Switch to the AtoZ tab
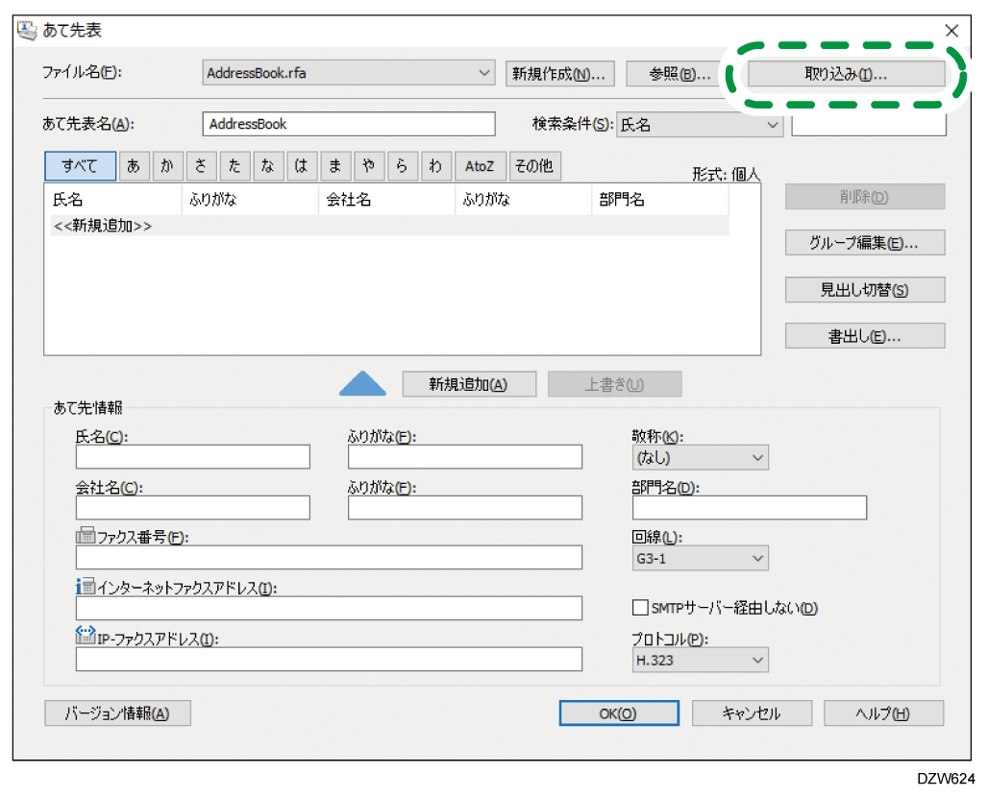988x797 pixels. [480, 166]
